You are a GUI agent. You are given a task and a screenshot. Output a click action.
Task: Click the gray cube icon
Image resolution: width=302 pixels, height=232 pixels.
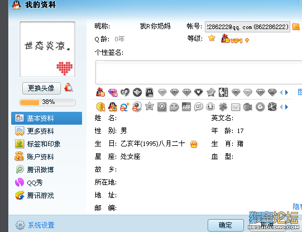tap(272, 107)
